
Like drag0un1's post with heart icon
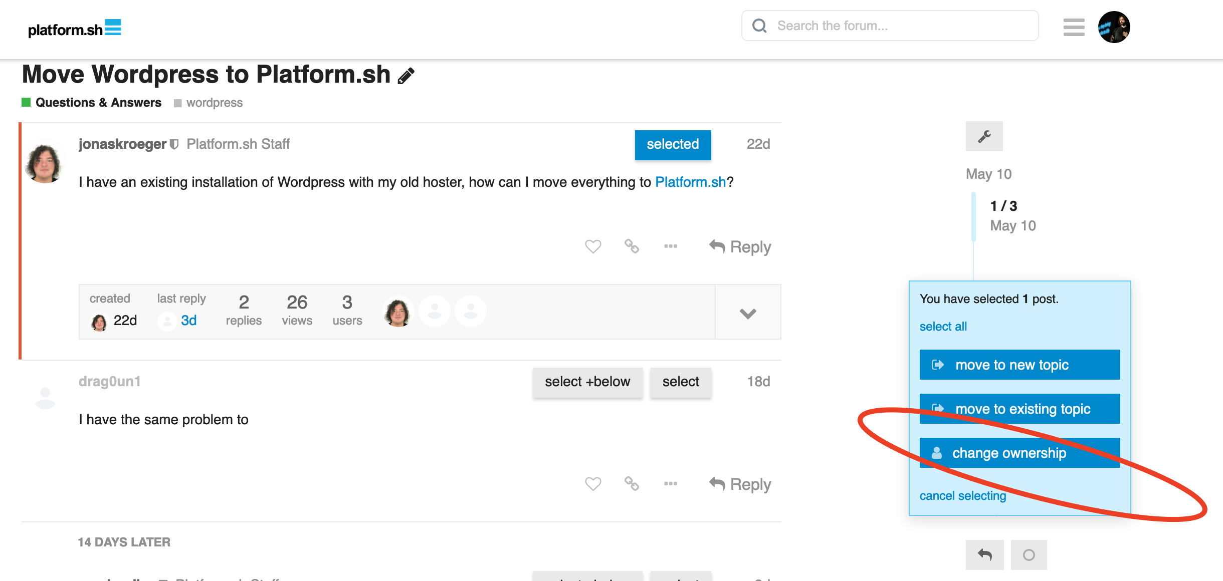pyautogui.click(x=593, y=484)
